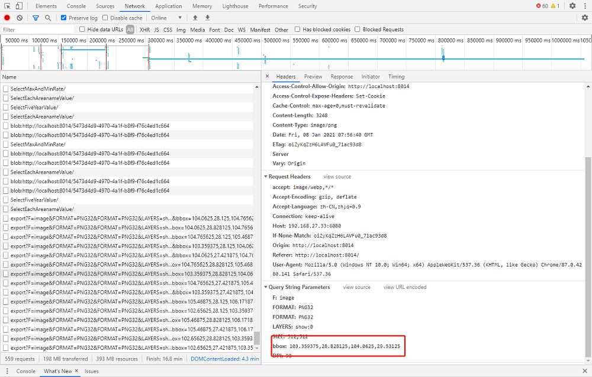
Task: Click the scroll-up arrow of request list
Action: (x=257, y=87)
